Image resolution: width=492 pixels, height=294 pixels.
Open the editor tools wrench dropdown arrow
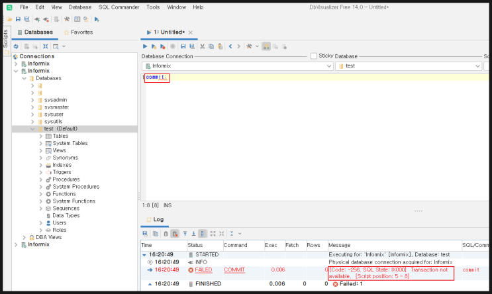[x=257, y=46]
